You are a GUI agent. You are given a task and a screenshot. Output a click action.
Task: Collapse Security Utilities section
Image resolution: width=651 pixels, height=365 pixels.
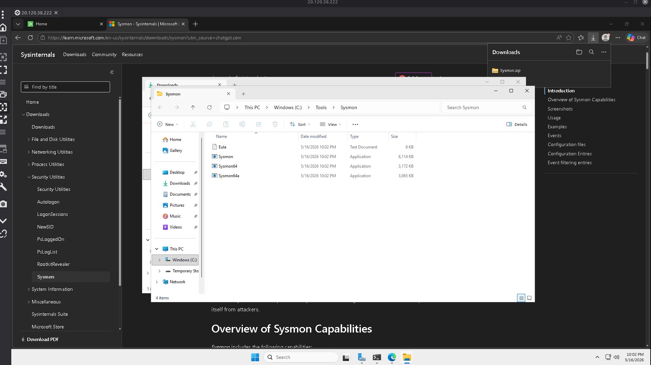click(x=29, y=177)
